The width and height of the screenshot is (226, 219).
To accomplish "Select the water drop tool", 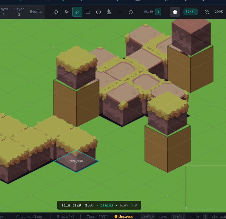I will (x=131, y=12).
